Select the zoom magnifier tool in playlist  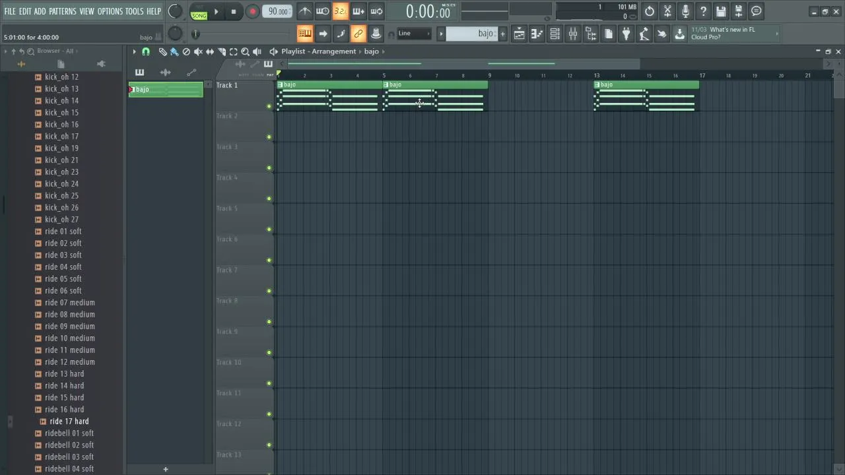tap(245, 51)
